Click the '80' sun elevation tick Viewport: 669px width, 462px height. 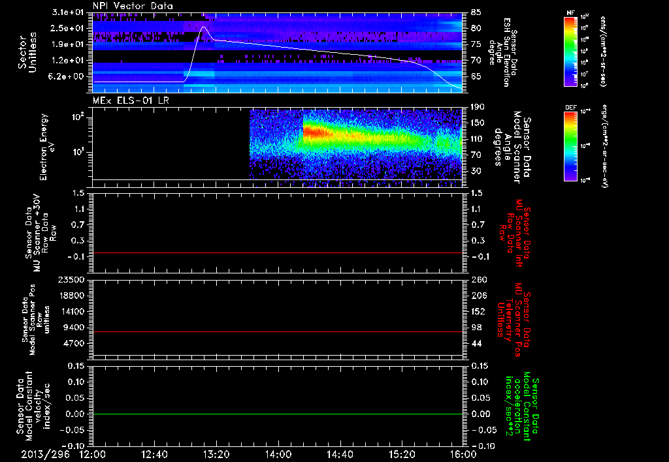476,28
